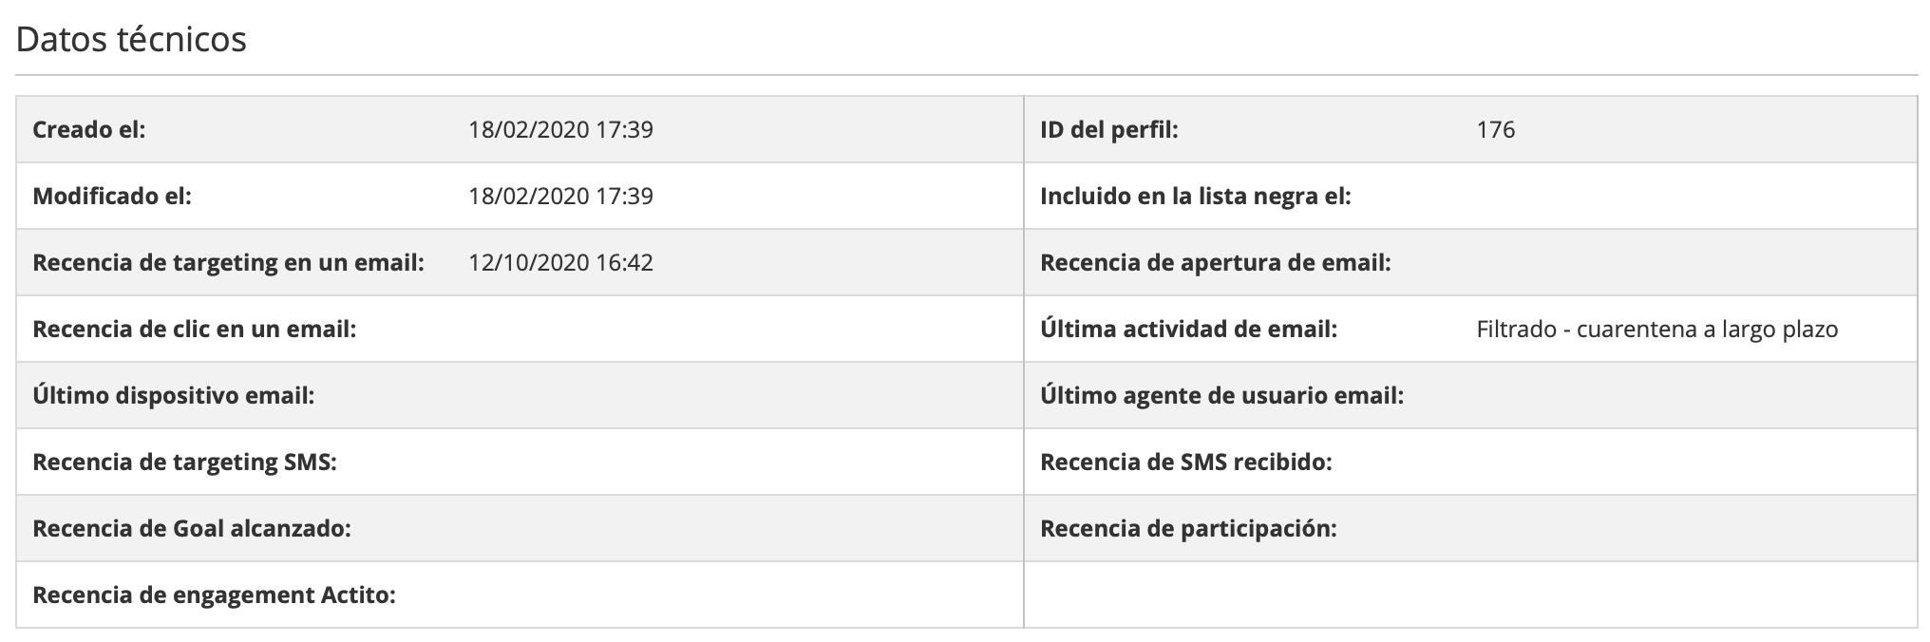Select the "Recencia de apertura de email:" label
Viewport: 1930px width, 642px height.
click(x=1216, y=262)
